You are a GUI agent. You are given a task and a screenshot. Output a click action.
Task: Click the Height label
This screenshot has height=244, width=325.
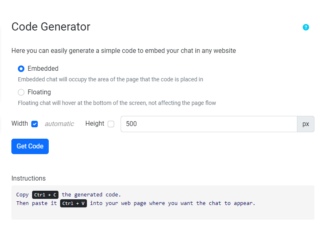(x=95, y=124)
